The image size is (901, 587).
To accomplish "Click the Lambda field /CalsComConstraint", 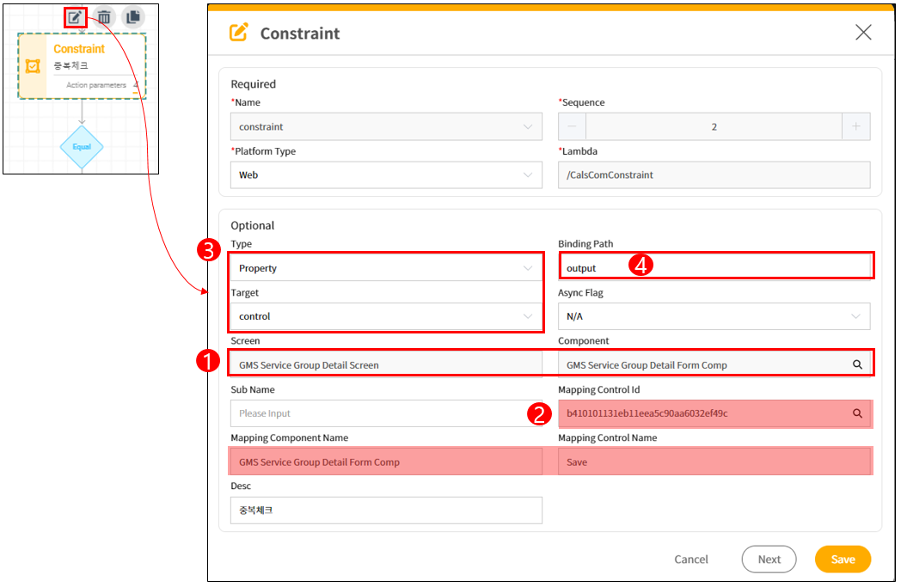I will click(714, 175).
